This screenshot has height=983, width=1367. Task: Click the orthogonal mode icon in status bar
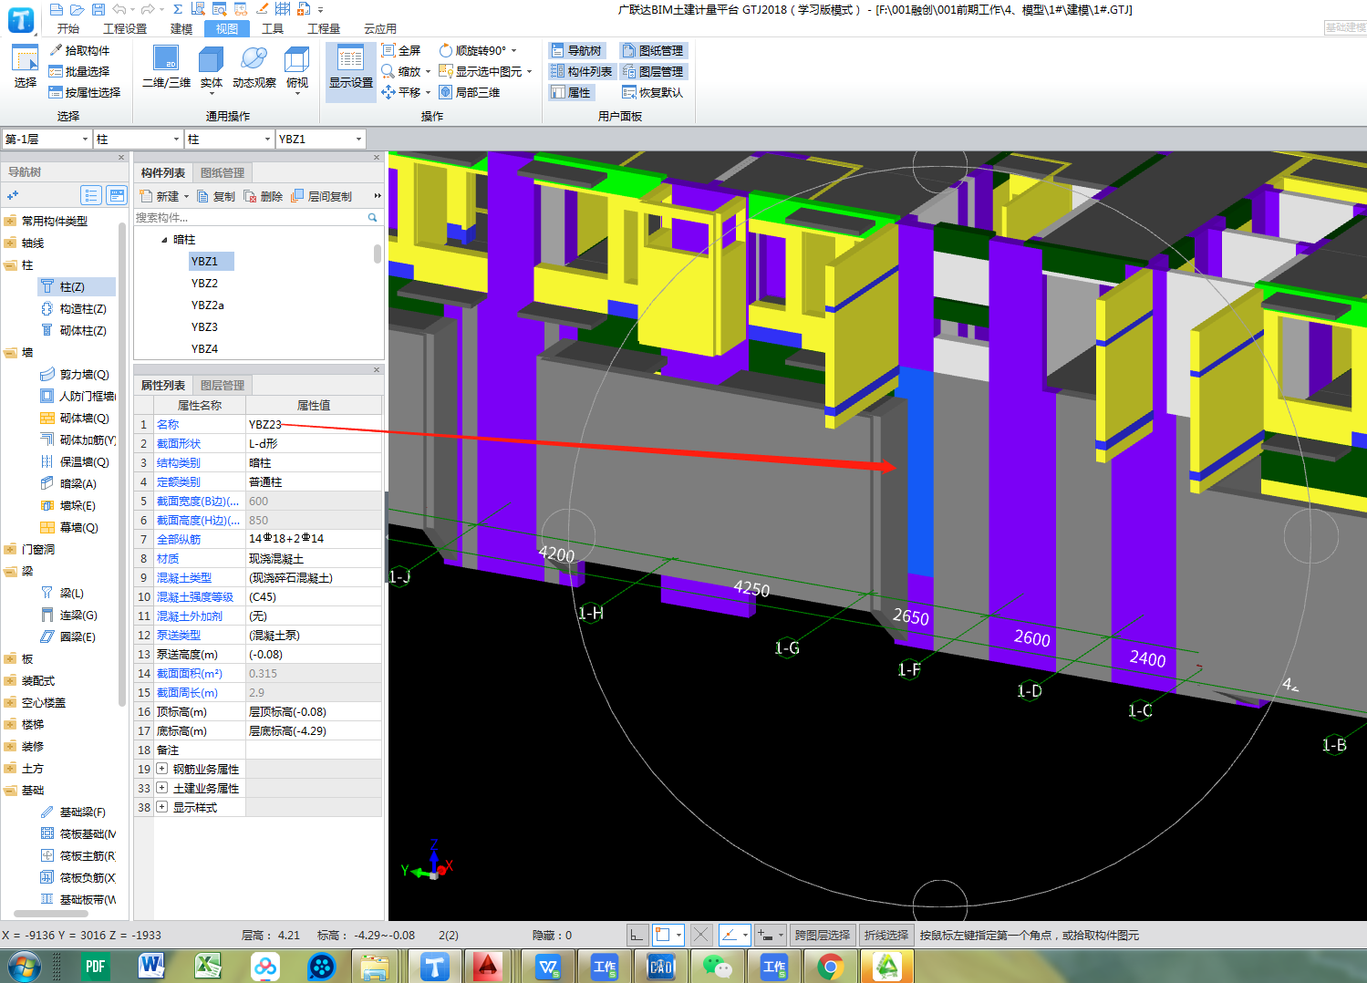click(x=637, y=935)
